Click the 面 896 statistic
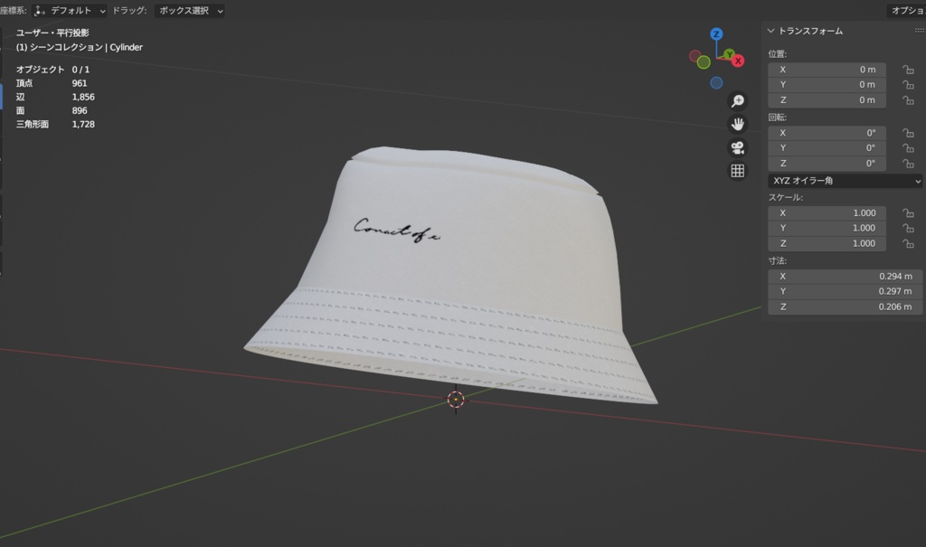926x547 pixels. coord(52,110)
